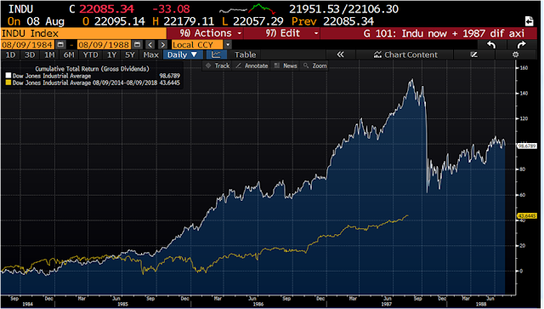Open calendar picker for end date 08/09/1988

pyautogui.click(x=138, y=45)
